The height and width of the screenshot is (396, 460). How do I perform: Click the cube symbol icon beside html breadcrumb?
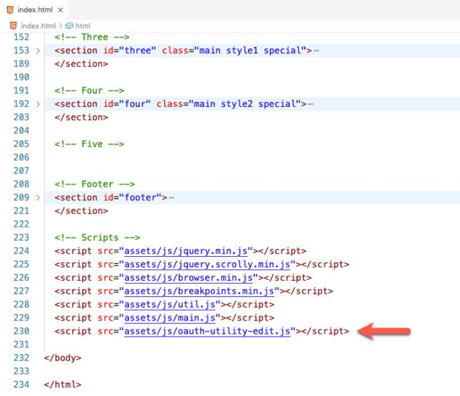(69, 26)
